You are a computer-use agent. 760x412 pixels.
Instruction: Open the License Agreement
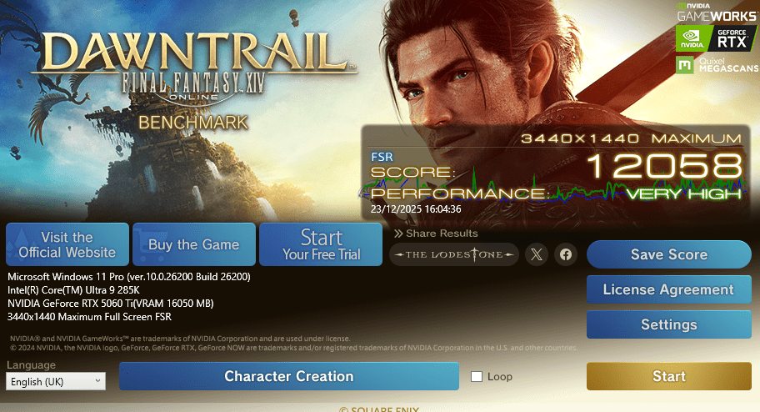(x=669, y=289)
